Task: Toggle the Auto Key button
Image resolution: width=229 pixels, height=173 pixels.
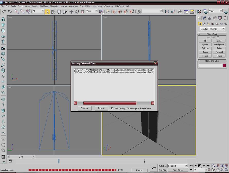Action: pos(162,166)
